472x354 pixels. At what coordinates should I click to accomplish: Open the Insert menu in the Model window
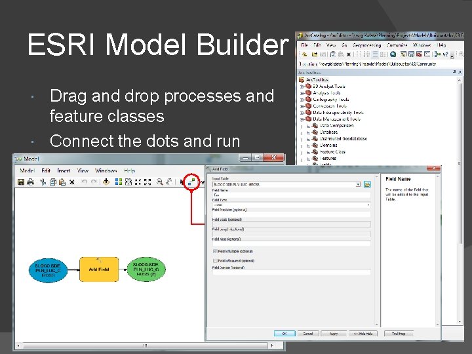tap(64, 170)
